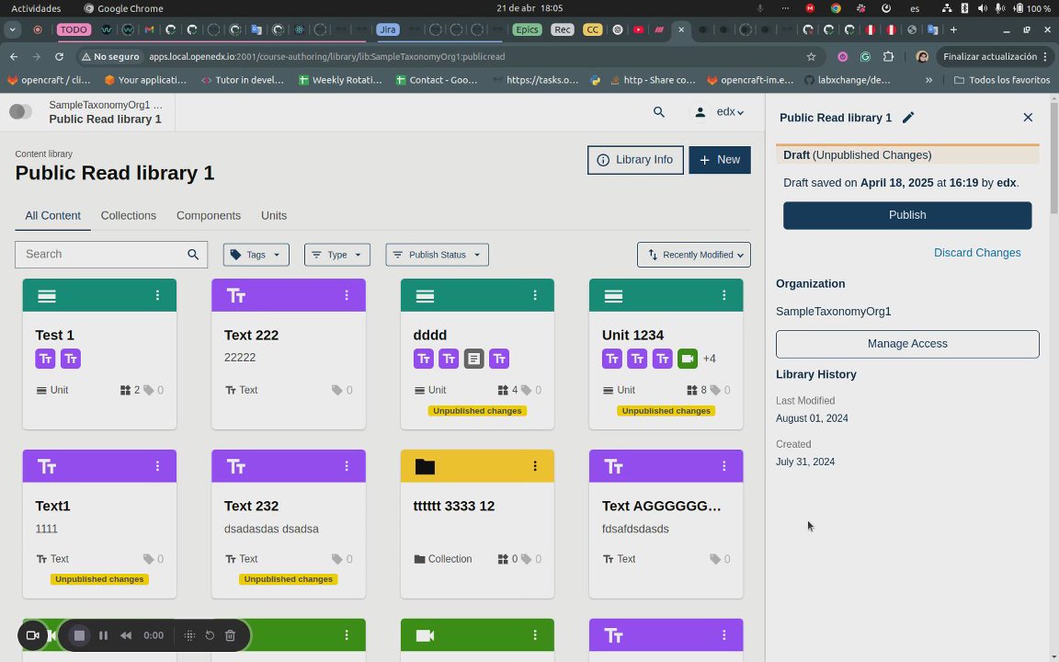Open Todos los favoritos bookmarks folder

tap(1002, 80)
